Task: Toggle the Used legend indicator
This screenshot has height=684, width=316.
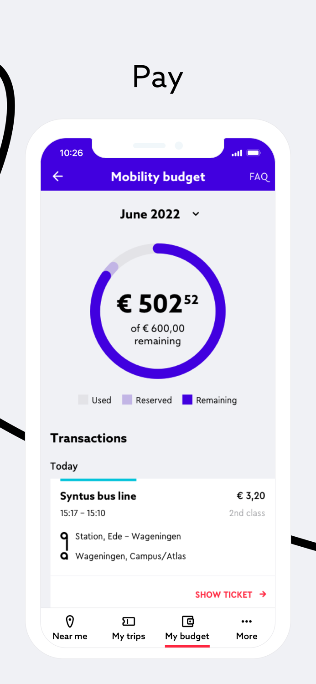Action: 83,400
